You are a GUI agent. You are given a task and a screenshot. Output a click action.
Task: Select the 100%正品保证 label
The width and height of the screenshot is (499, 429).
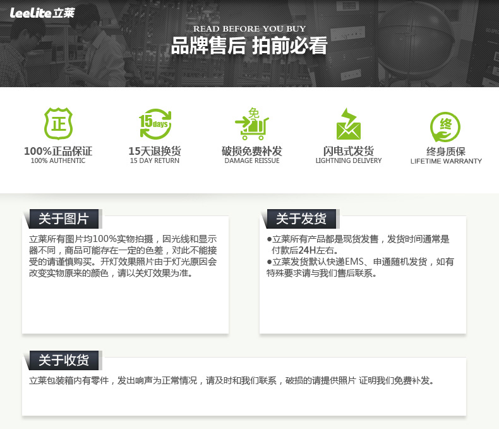point(58,151)
